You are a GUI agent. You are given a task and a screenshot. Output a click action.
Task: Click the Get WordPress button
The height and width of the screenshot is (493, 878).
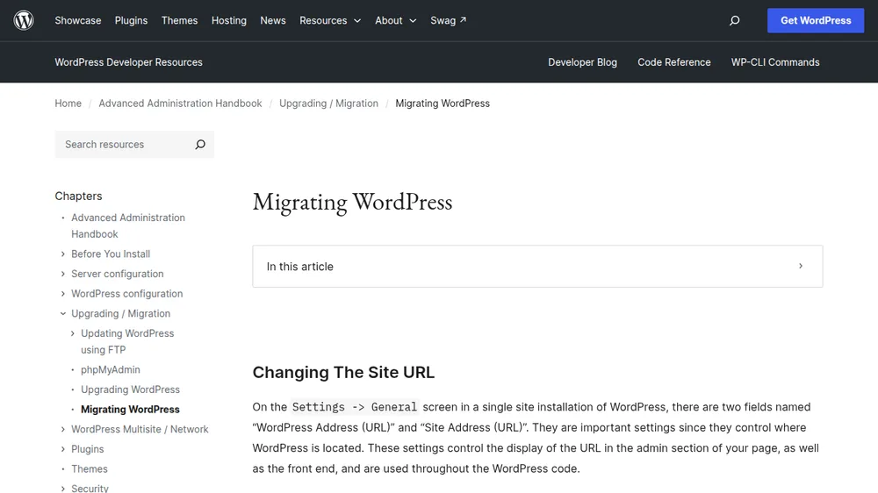pos(816,20)
